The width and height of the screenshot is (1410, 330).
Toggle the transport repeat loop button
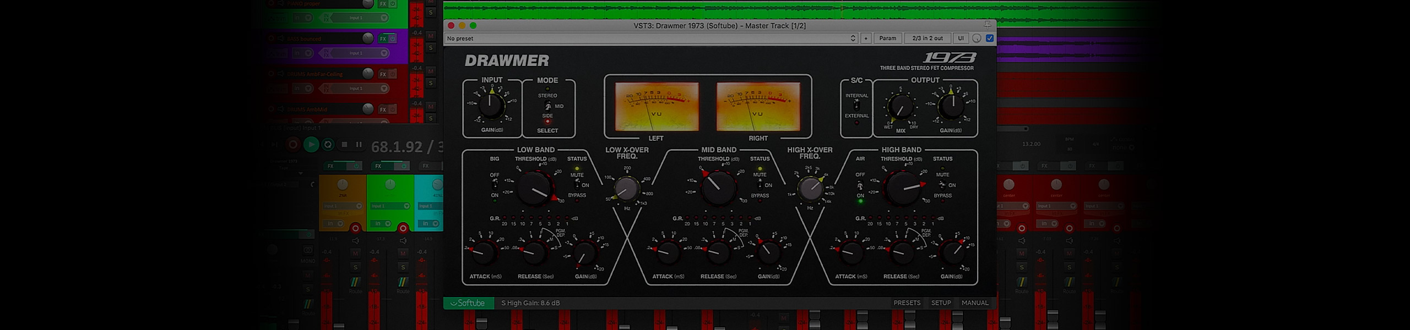[x=328, y=145]
